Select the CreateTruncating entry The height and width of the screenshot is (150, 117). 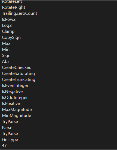tap(19, 80)
